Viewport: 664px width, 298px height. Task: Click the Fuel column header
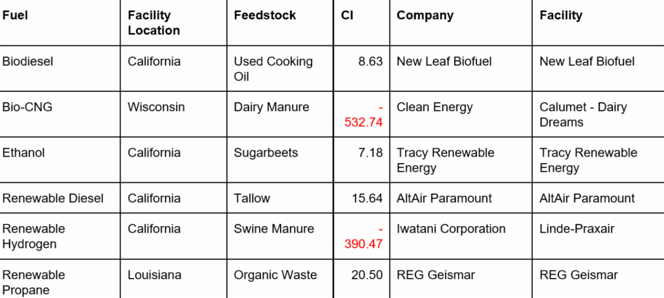15,15
